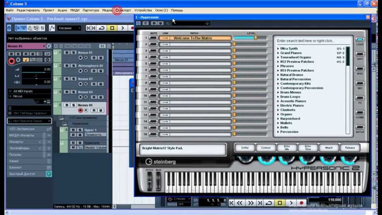382x215 pixels.
Task: Click the link arrow of Hypersonic slot 2
Action: [164, 44]
